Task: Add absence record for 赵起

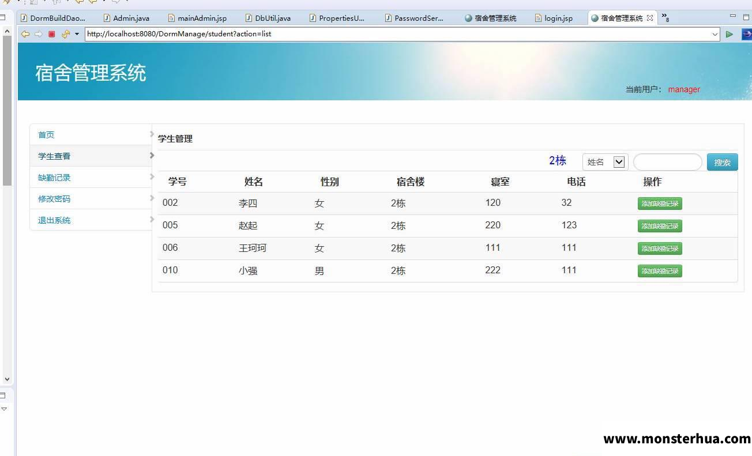Action: pyautogui.click(x=660, y=226)
